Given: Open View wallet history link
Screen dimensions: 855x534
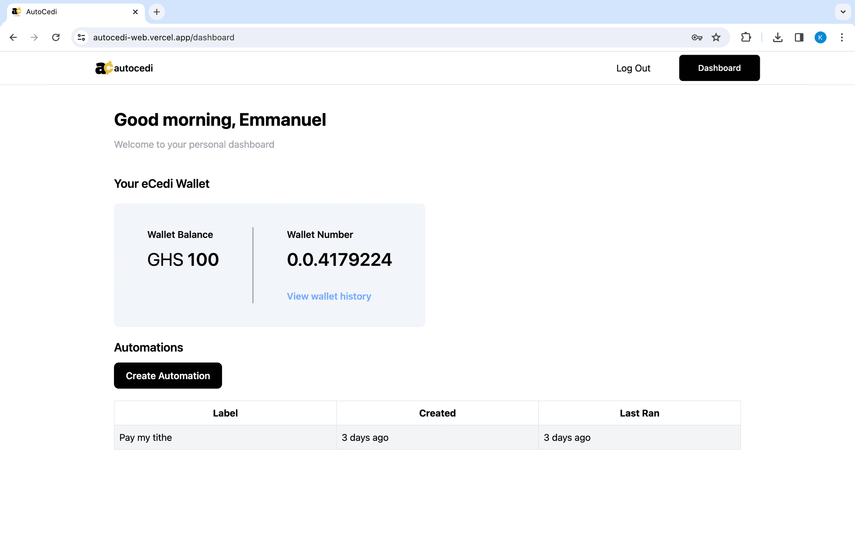Looking at the screenshot, I should click(329, 296).
